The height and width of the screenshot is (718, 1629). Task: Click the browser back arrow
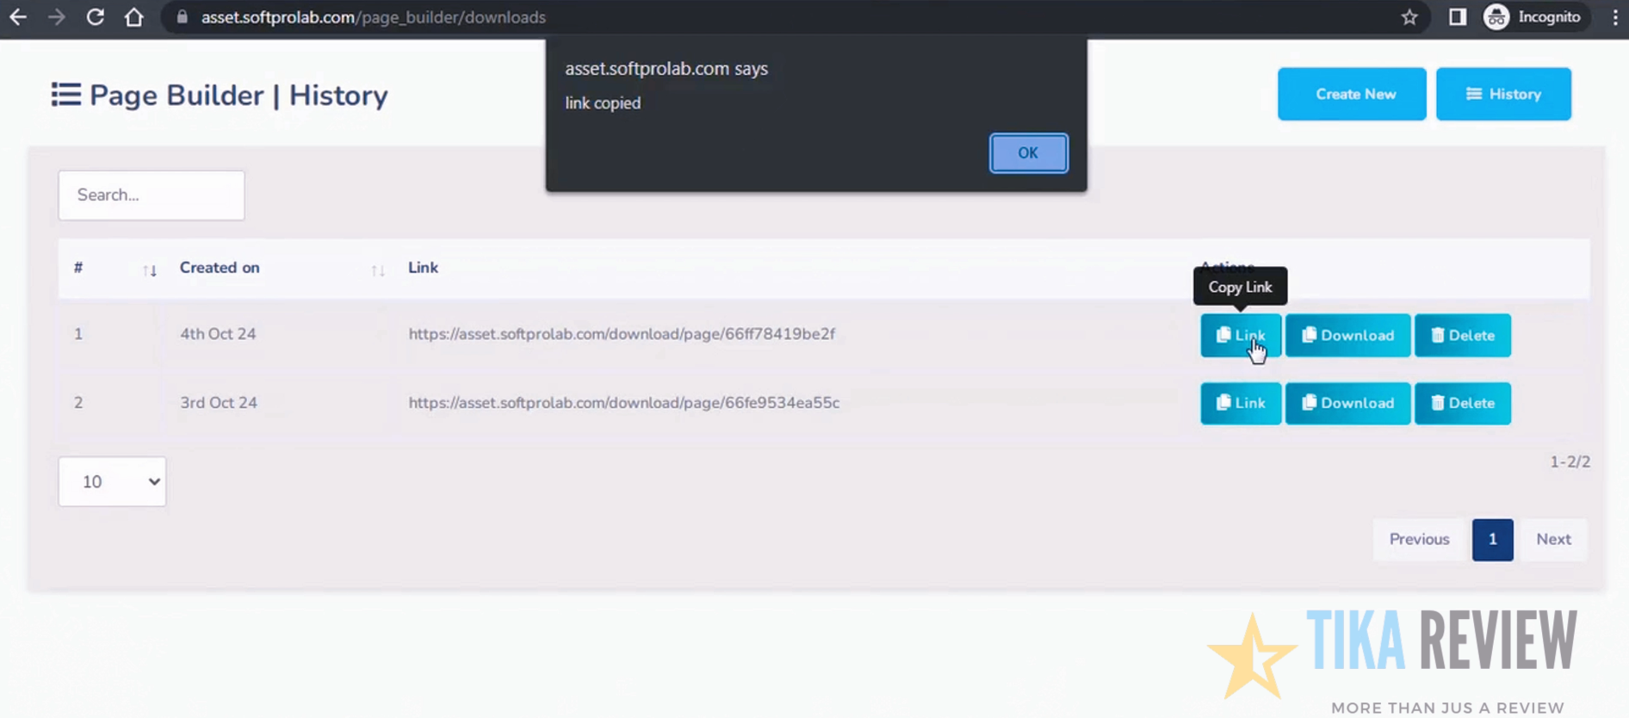click(x=18, y=17)
